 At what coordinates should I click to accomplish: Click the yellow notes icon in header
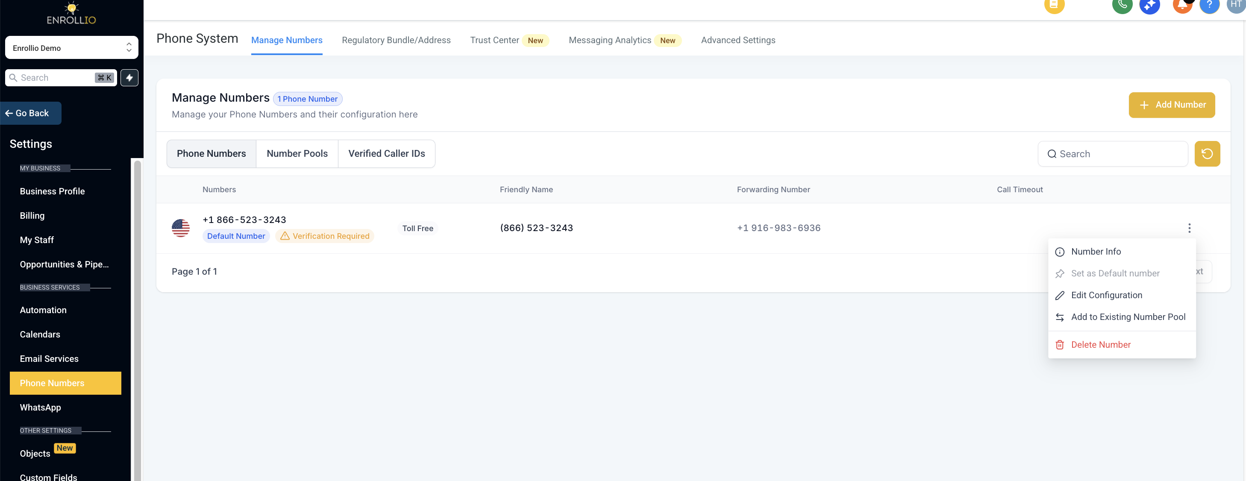coord(1054,5)
